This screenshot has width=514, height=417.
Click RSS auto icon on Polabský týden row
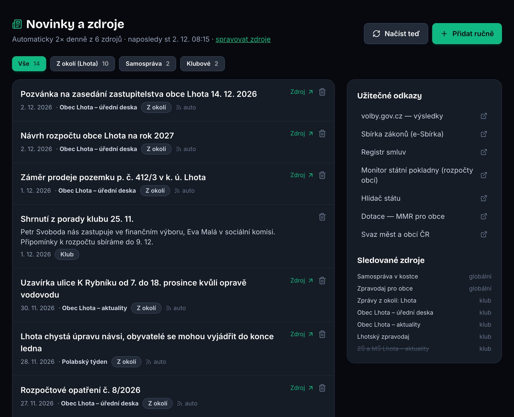149,362
